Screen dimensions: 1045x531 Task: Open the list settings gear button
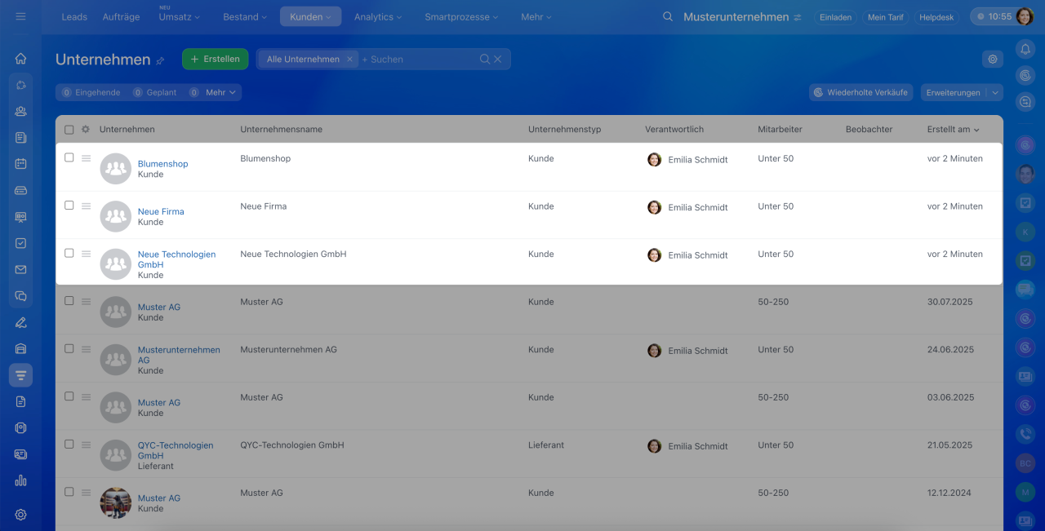993,59
